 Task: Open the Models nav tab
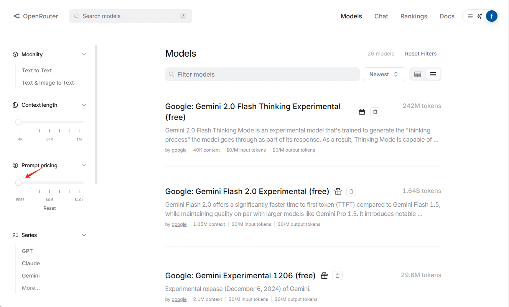point(351,16)
